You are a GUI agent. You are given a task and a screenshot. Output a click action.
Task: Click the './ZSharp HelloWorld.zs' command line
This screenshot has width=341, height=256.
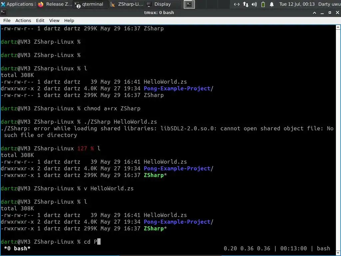click(x=120, y=122)
